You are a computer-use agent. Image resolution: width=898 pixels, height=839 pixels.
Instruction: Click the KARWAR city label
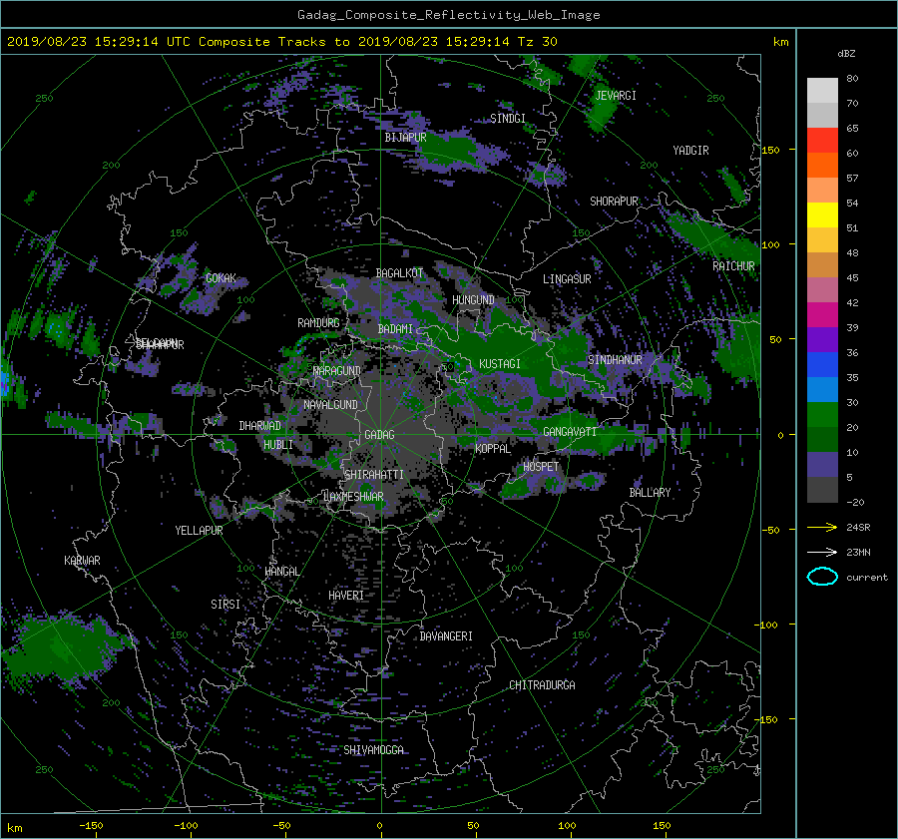coord(82,561)
